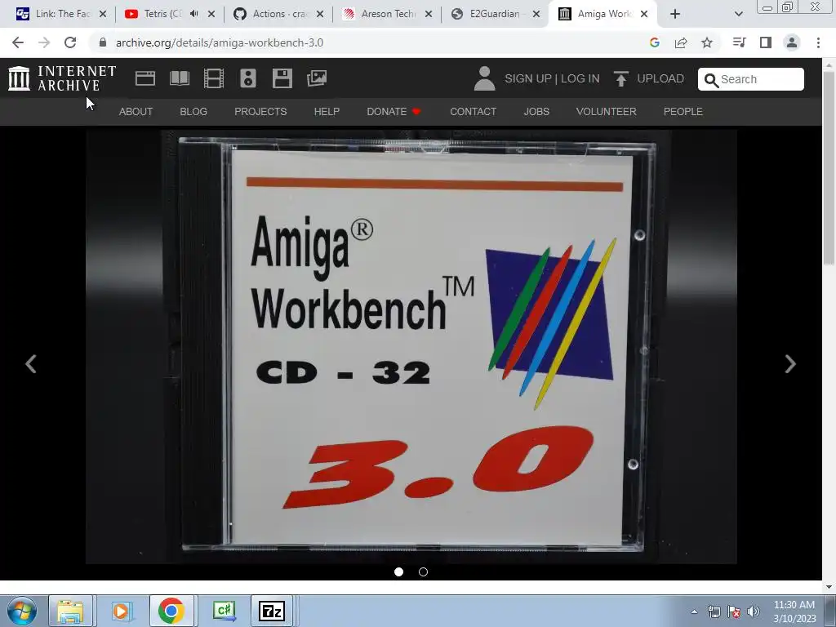The width and height of the screenshot is (836, 627).
Task: Open the ABOUT menu link
Action: 136,111
